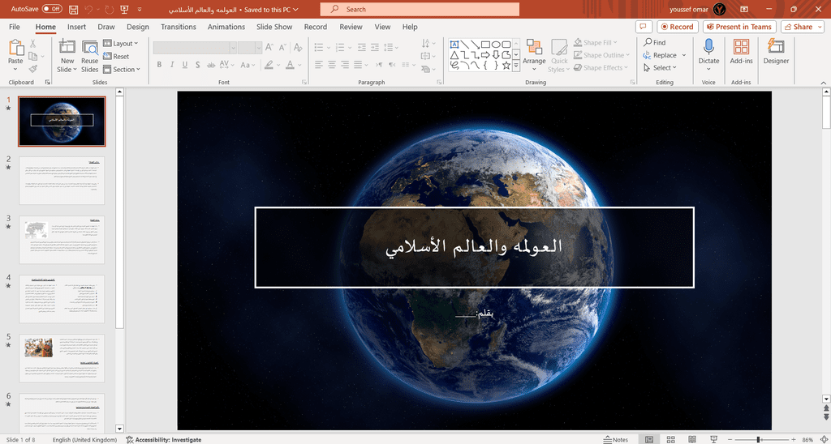Click the Search box in title bar
The height and width of the screenshot is (444, 831).
click(x=420, y=9)
